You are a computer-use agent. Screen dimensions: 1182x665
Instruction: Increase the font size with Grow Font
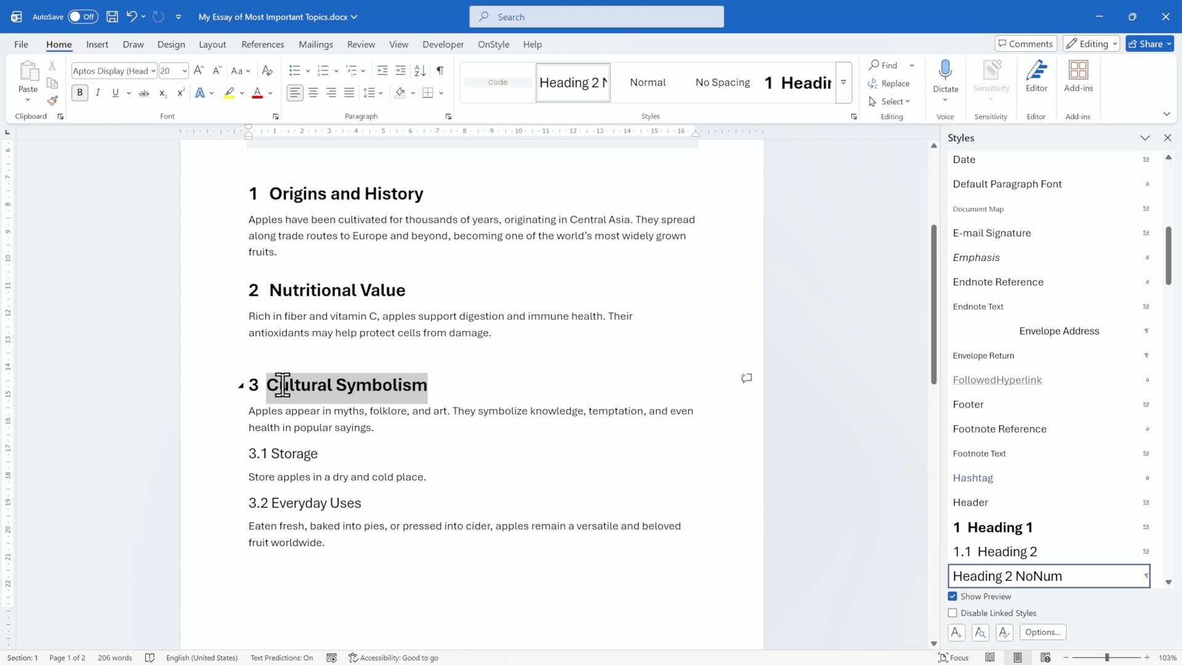coord(199,71)
